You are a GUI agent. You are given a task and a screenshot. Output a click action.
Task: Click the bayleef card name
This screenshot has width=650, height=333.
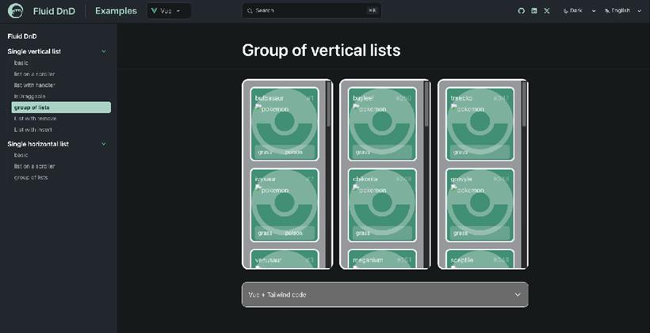click(364, 98)
